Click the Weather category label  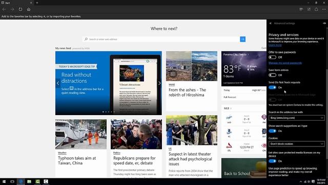(x=62, y=153)
